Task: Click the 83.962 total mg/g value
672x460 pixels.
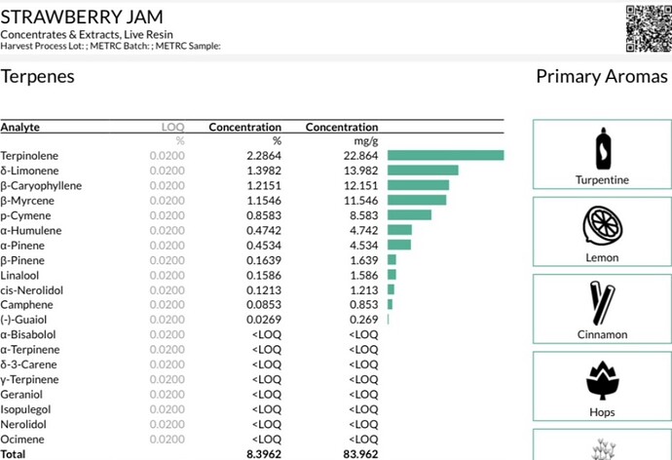Action: coord(360,454)
